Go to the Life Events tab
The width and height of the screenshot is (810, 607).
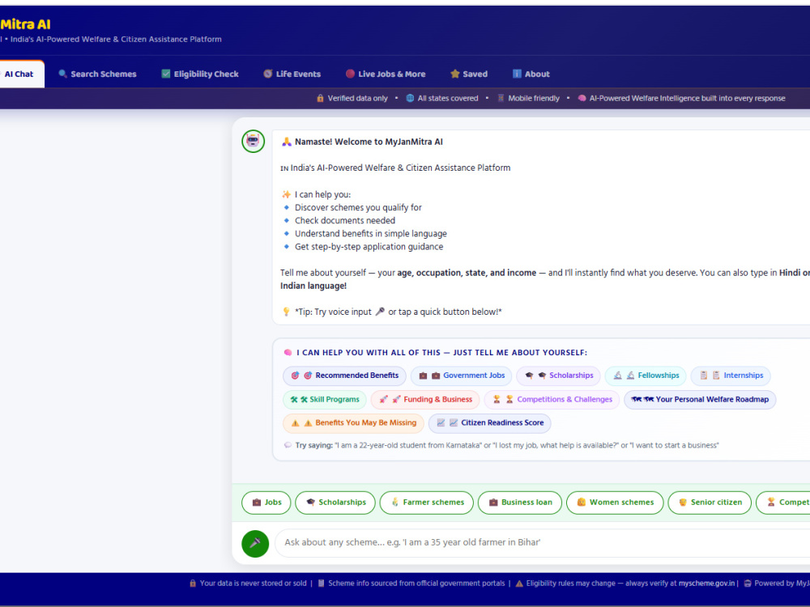292,74
